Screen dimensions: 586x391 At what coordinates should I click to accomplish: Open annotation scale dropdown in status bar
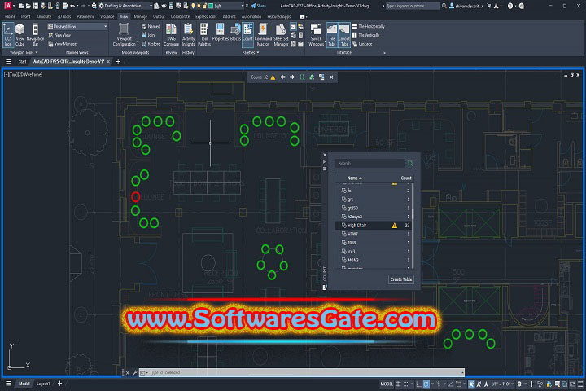[x=503, y=384]
